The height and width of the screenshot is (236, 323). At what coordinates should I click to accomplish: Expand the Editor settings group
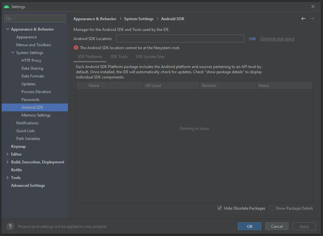click(7, 154)
